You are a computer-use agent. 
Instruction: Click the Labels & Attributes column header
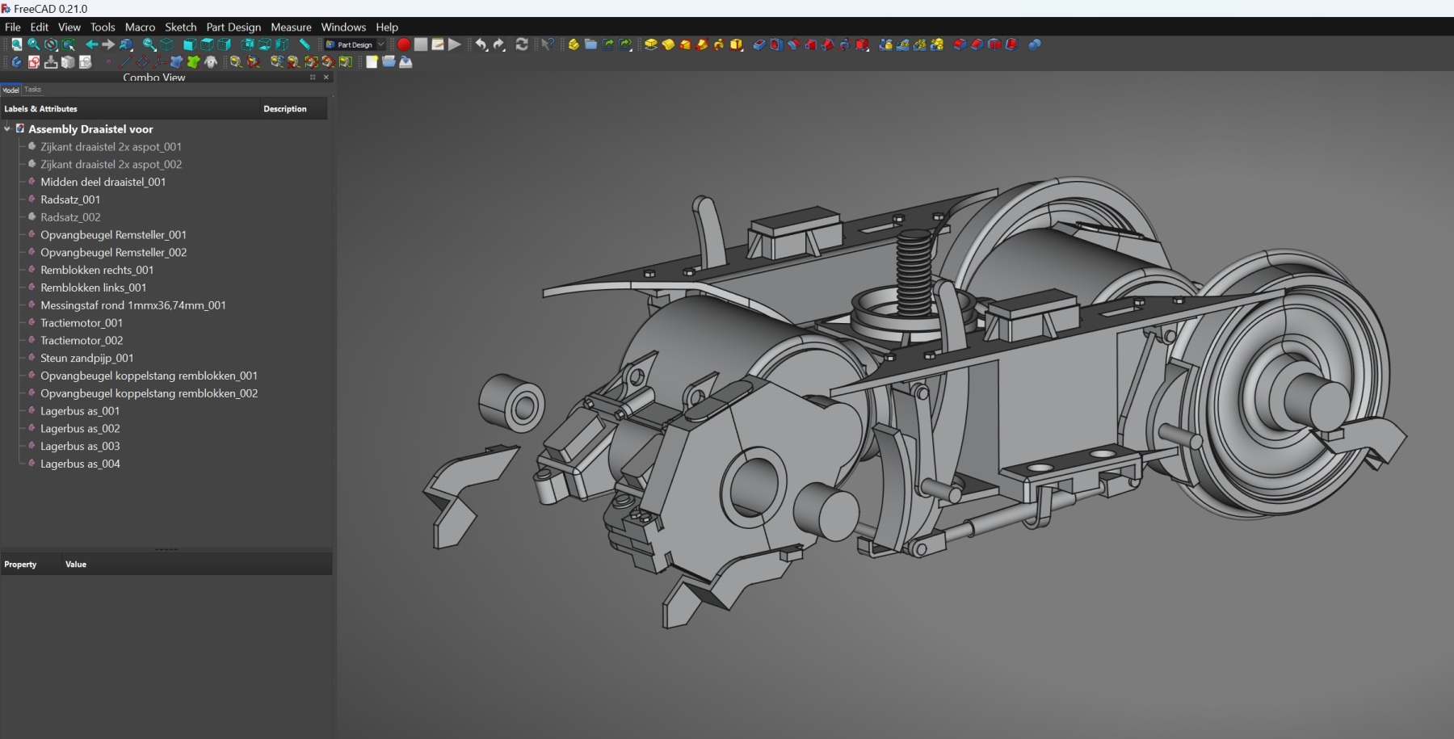point(40,109)
